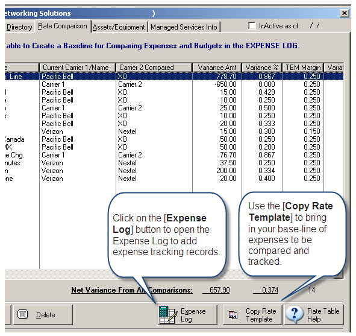Screen dimensions: 356x336
Task: Open the Expense Log button
Action: click(x=187, y=315)
